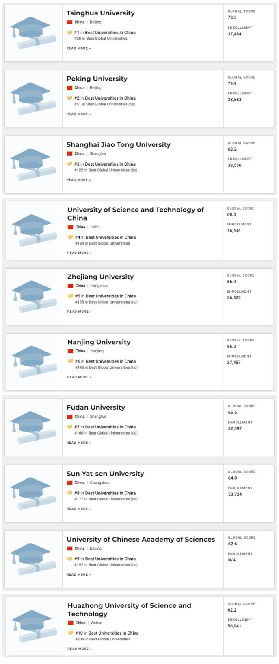Click Peking University's graduation cap thumbnail
Screen dimensions: 279x664
(33, 99)
